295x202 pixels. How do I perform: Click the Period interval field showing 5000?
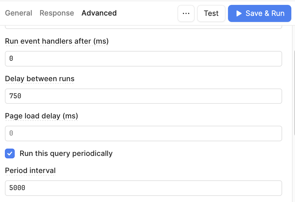[x=143, y=188]
